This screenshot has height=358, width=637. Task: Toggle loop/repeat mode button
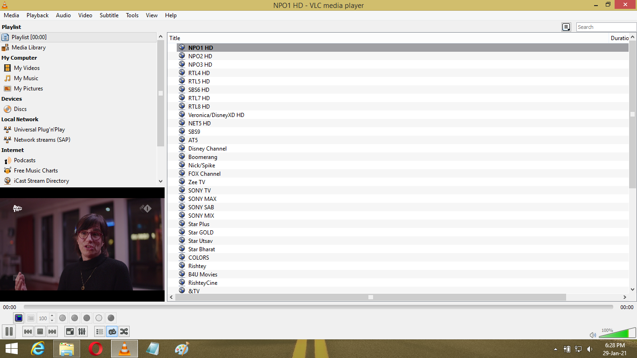coord(112,331)
